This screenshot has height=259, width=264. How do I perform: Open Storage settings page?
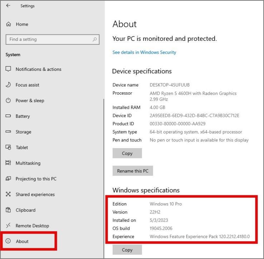tap(23, 132)
